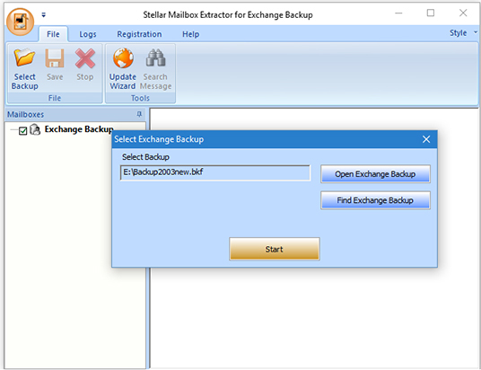Minimize the Stellar Mailbox Extractor window
Viewport: 481px width, 370px height.
(398, 13)
